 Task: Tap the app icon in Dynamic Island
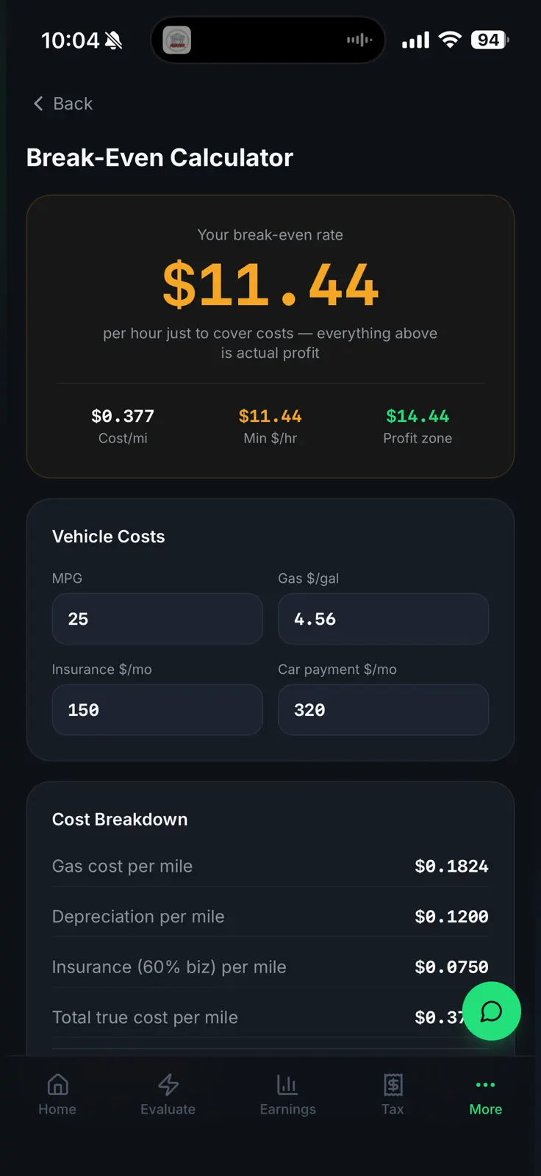176,40
